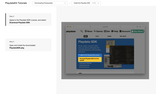Toggle the I agree to license checkbox
Viewport: 156px width, 94px height.
(79, 55)
